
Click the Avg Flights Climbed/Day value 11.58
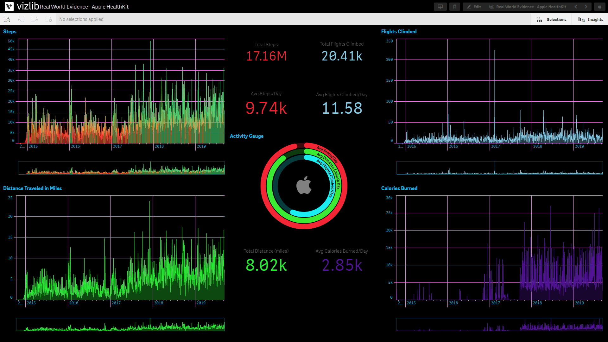(342, 108)
